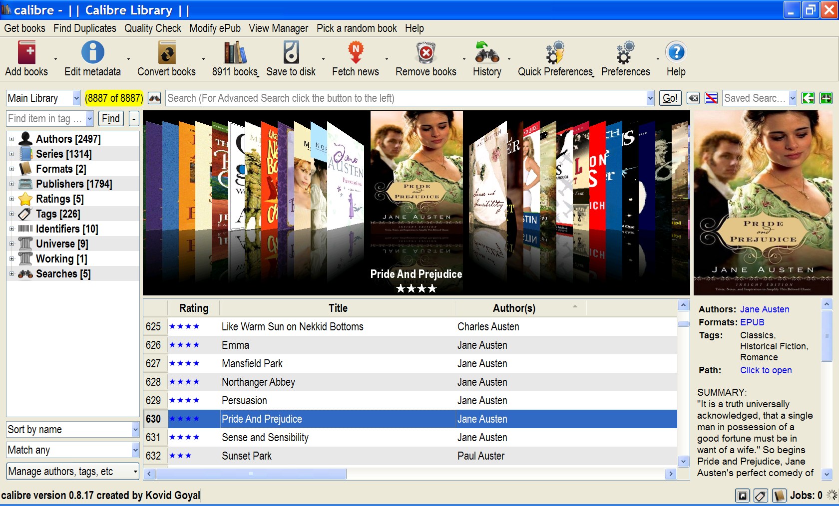Open the Find Duplicates menu
This screenshot has width=839, height=506.
(x=85, y=28)
